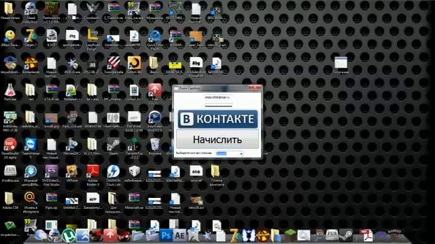Select the Голоса вконтакте folder
The image size is (435, 244).
[217, 176]
